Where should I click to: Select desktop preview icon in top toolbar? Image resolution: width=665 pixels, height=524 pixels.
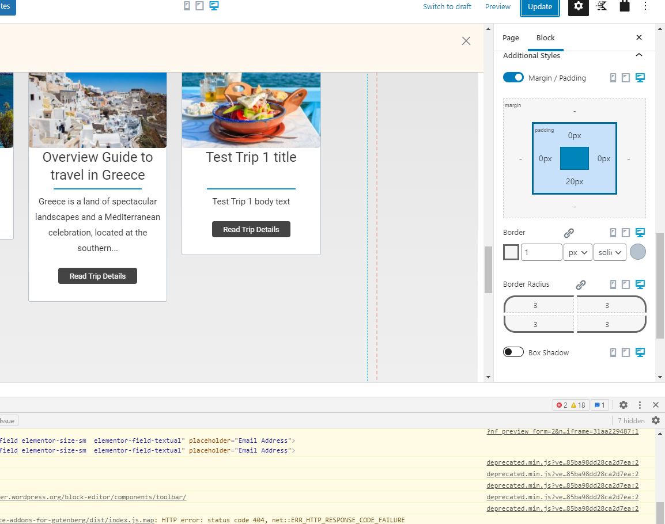click(x=214, y=6)
